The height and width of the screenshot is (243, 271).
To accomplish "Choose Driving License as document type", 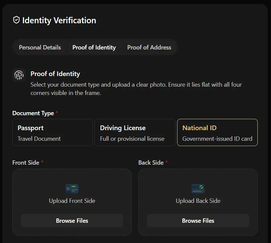I will (x=135, y=132).
